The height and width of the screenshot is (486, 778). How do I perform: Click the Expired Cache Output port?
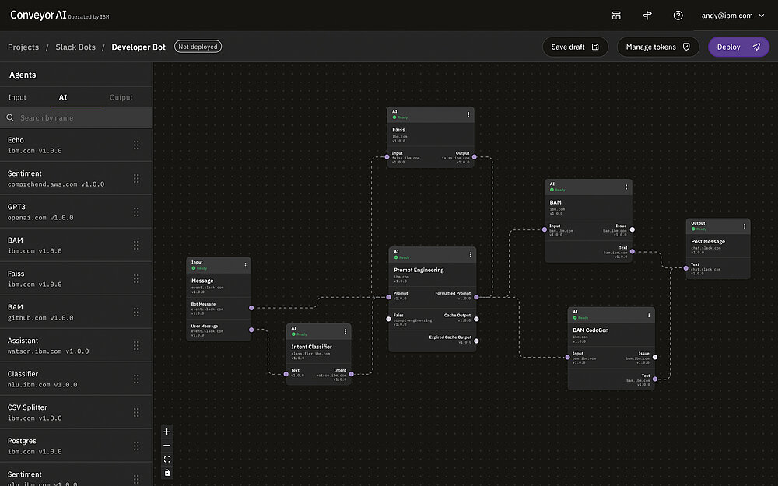(x=476, y=341)
